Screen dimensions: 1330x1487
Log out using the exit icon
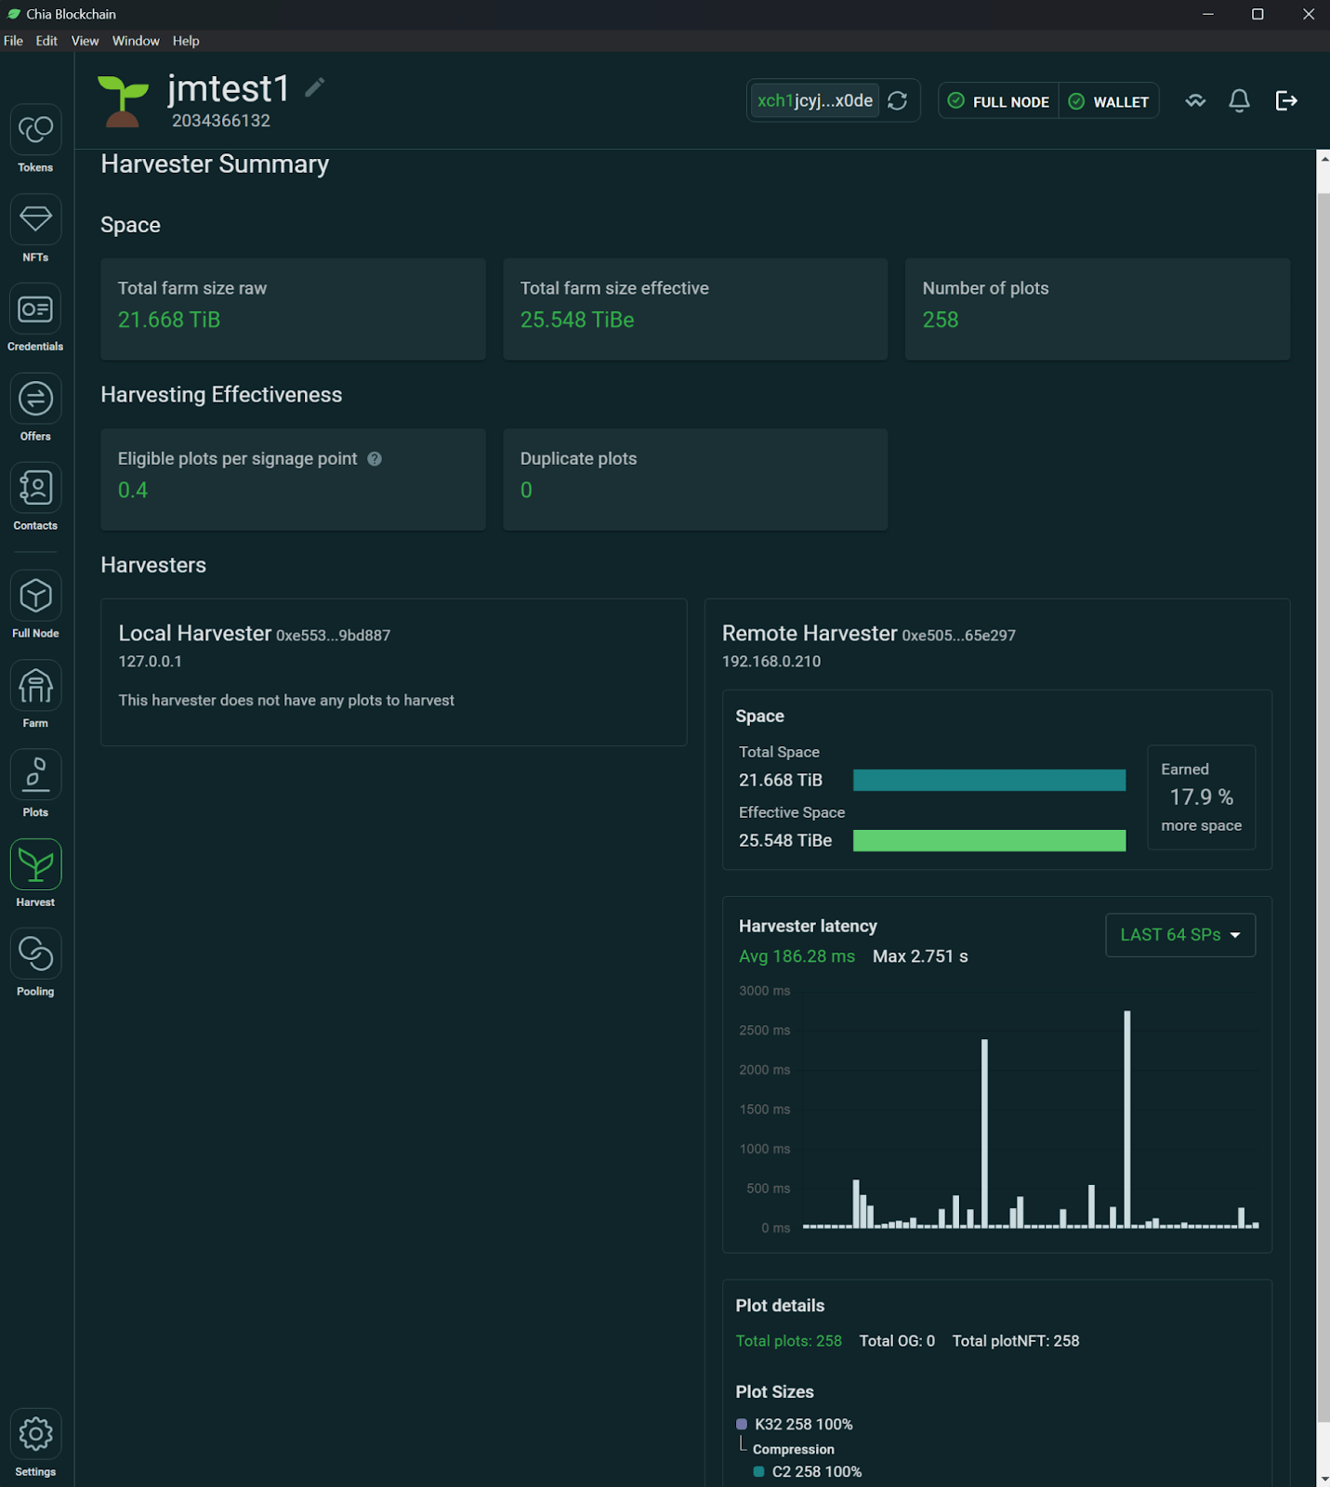tap(1286, 100)
